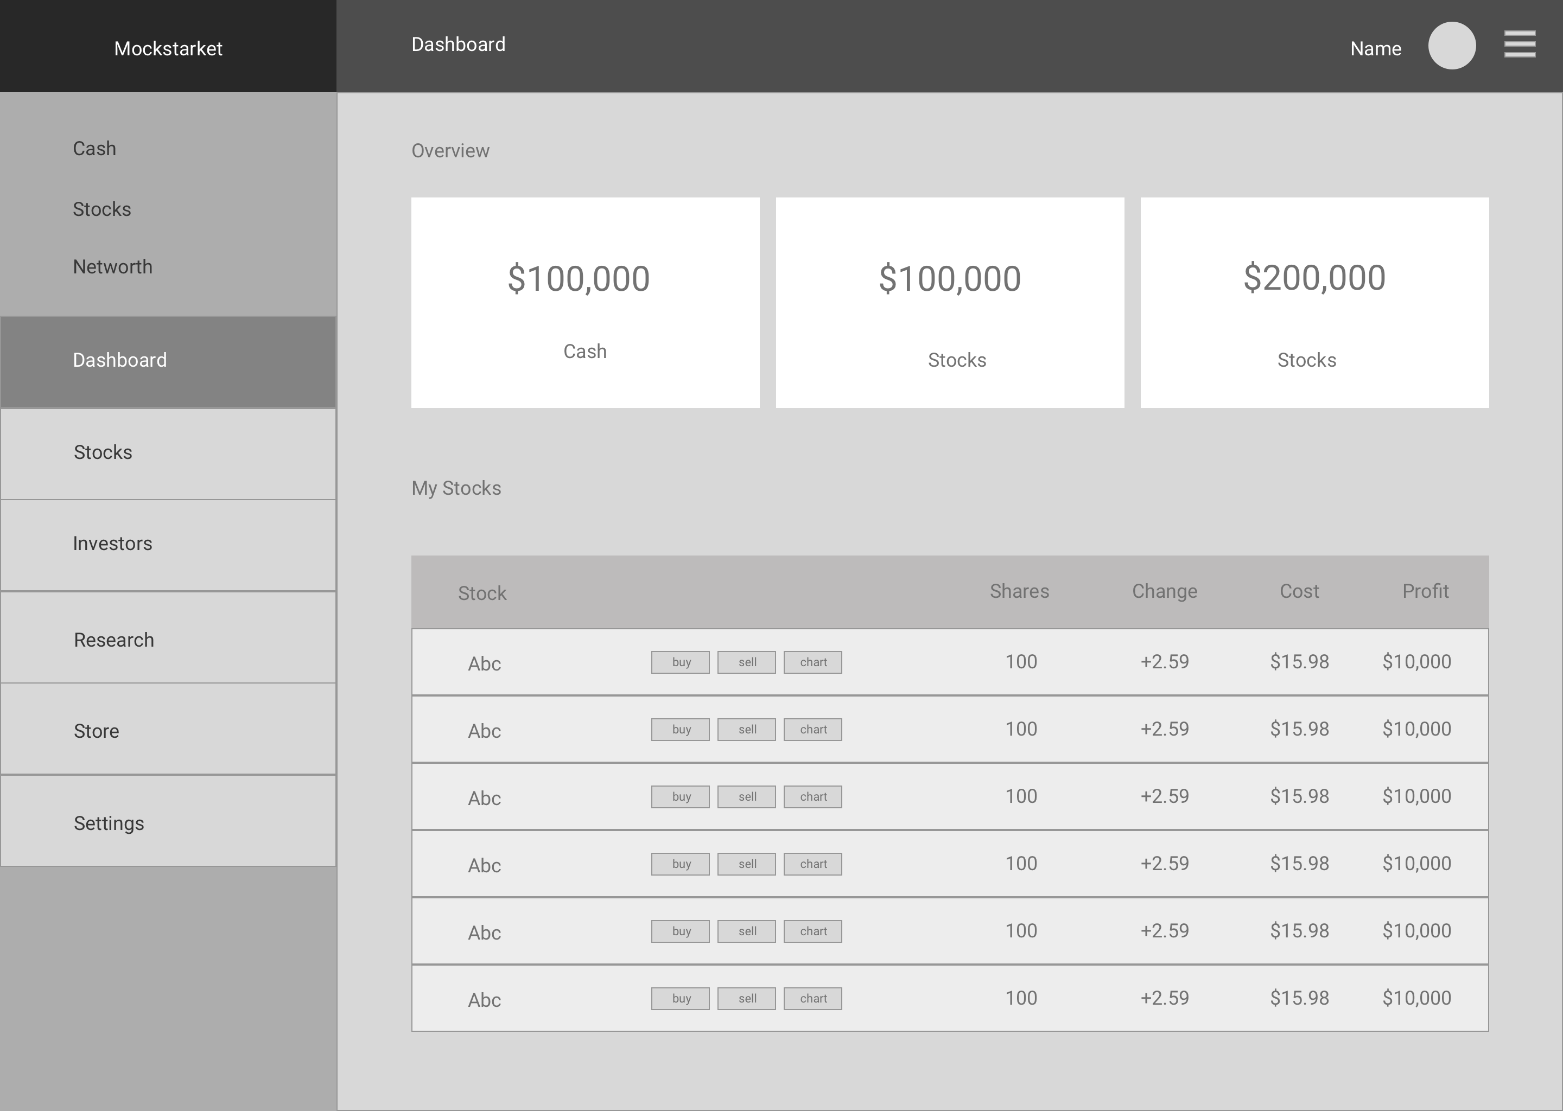The height and width of the screenshot is (1111, 1563).
Task: Click the Mockstarket logo title
Action: pyautogui.click(x=168, y=49)
